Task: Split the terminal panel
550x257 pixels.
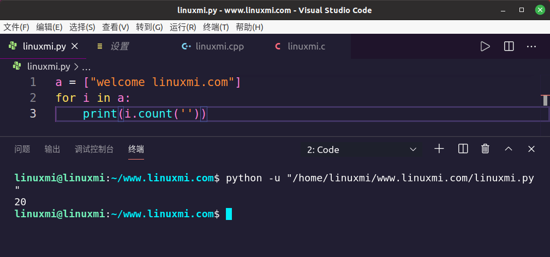Action: (463, 149)
